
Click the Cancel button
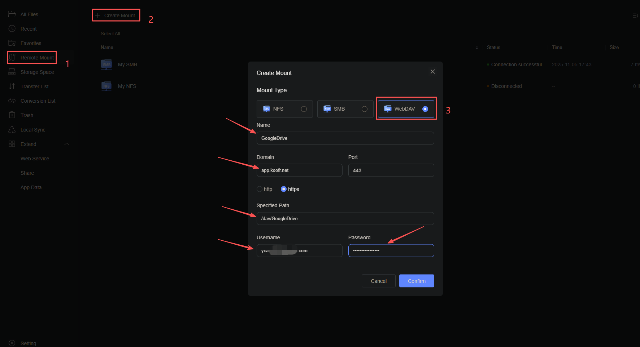379,281
